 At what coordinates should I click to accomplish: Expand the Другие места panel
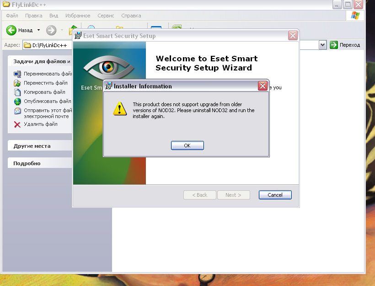(32, 146)
